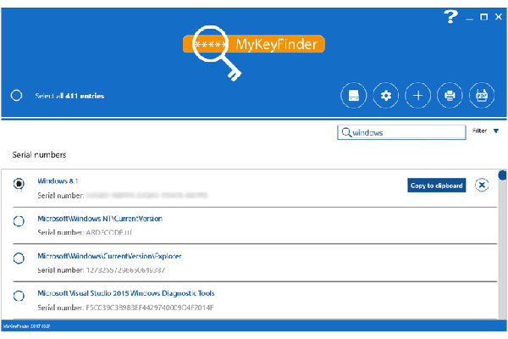Open Microsoft Visual Studio 2015 Windows Diagnostic Tools title
The height and width of the screenshot is (339, 508).
pos(126,293)
